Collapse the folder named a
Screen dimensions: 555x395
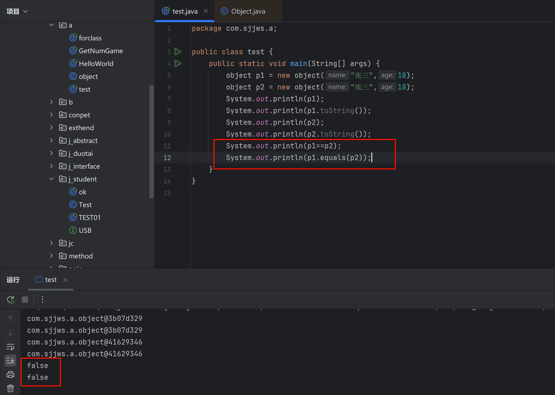pos(52,25)
